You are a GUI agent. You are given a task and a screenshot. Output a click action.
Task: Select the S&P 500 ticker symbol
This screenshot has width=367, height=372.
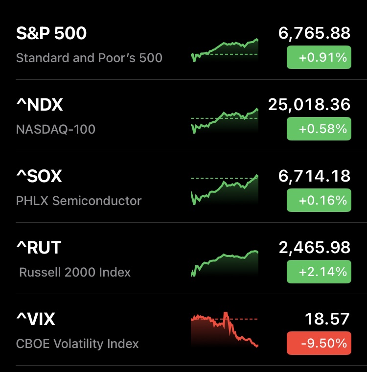51,33
